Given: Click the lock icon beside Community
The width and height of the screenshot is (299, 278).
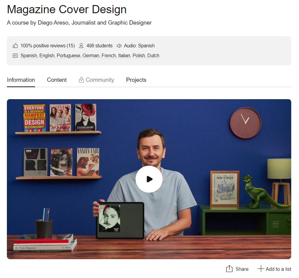Looking at the screenshot, I should [81, 80].
